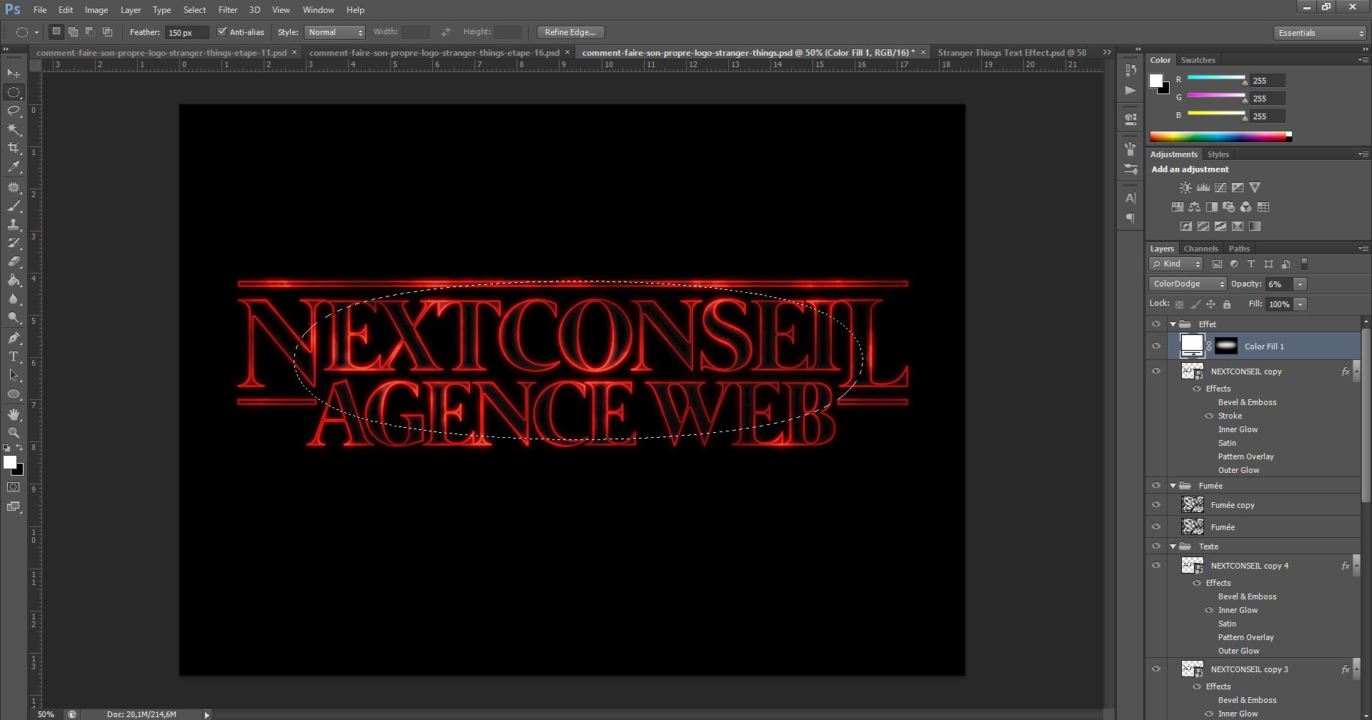Open the Fill slider dropdown arrow
The image size is (1372, 720).
[1300, 304]
